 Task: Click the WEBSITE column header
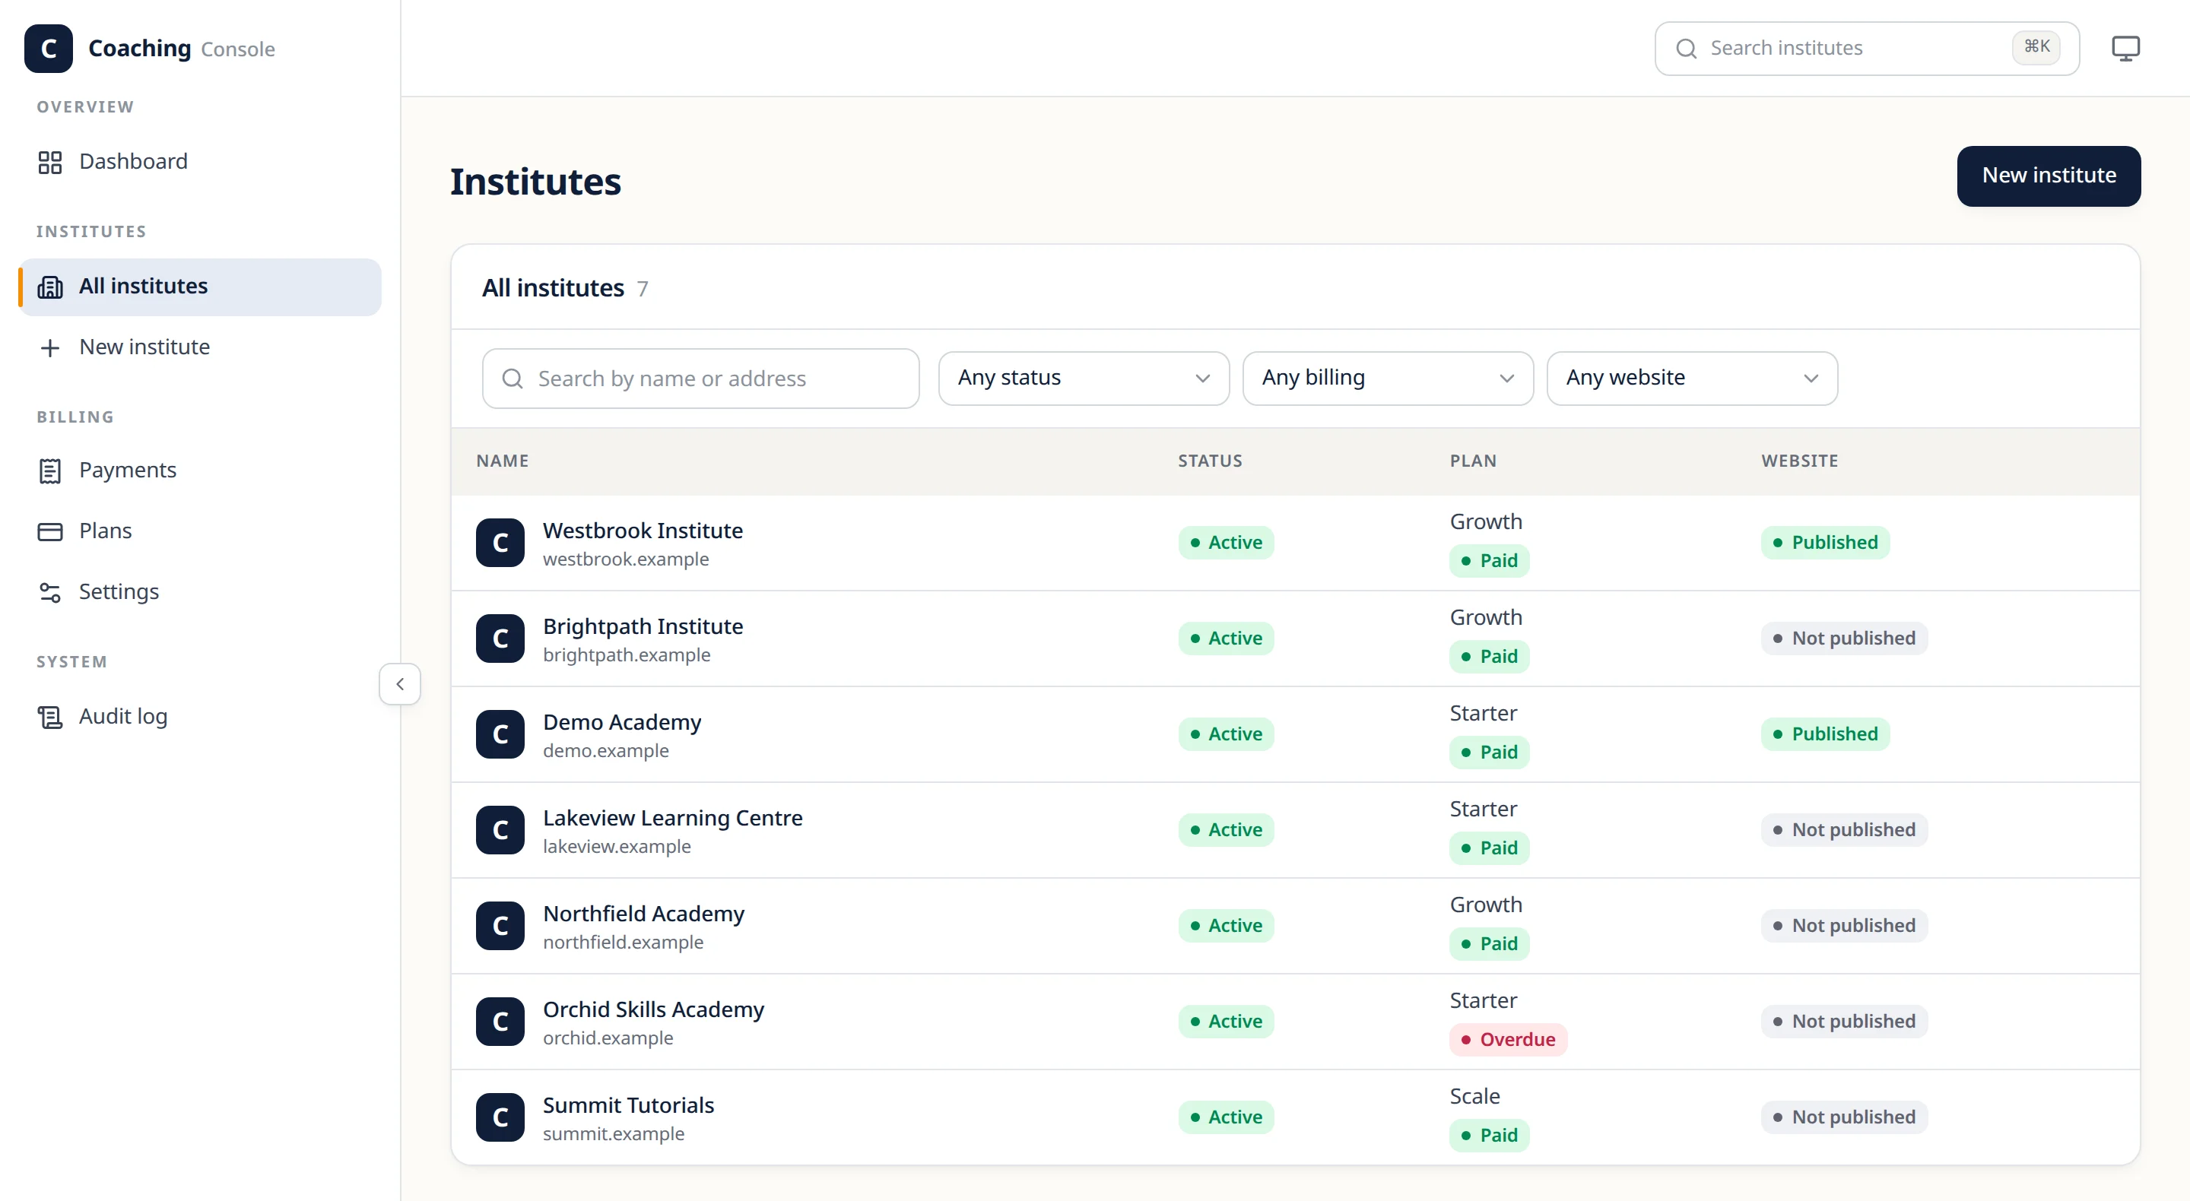tap(1800, 461)
